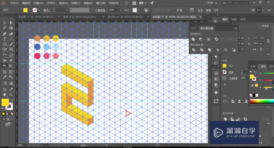Switch to the 图层 panel tab
274x148 pixels.
tap(243, 19)
